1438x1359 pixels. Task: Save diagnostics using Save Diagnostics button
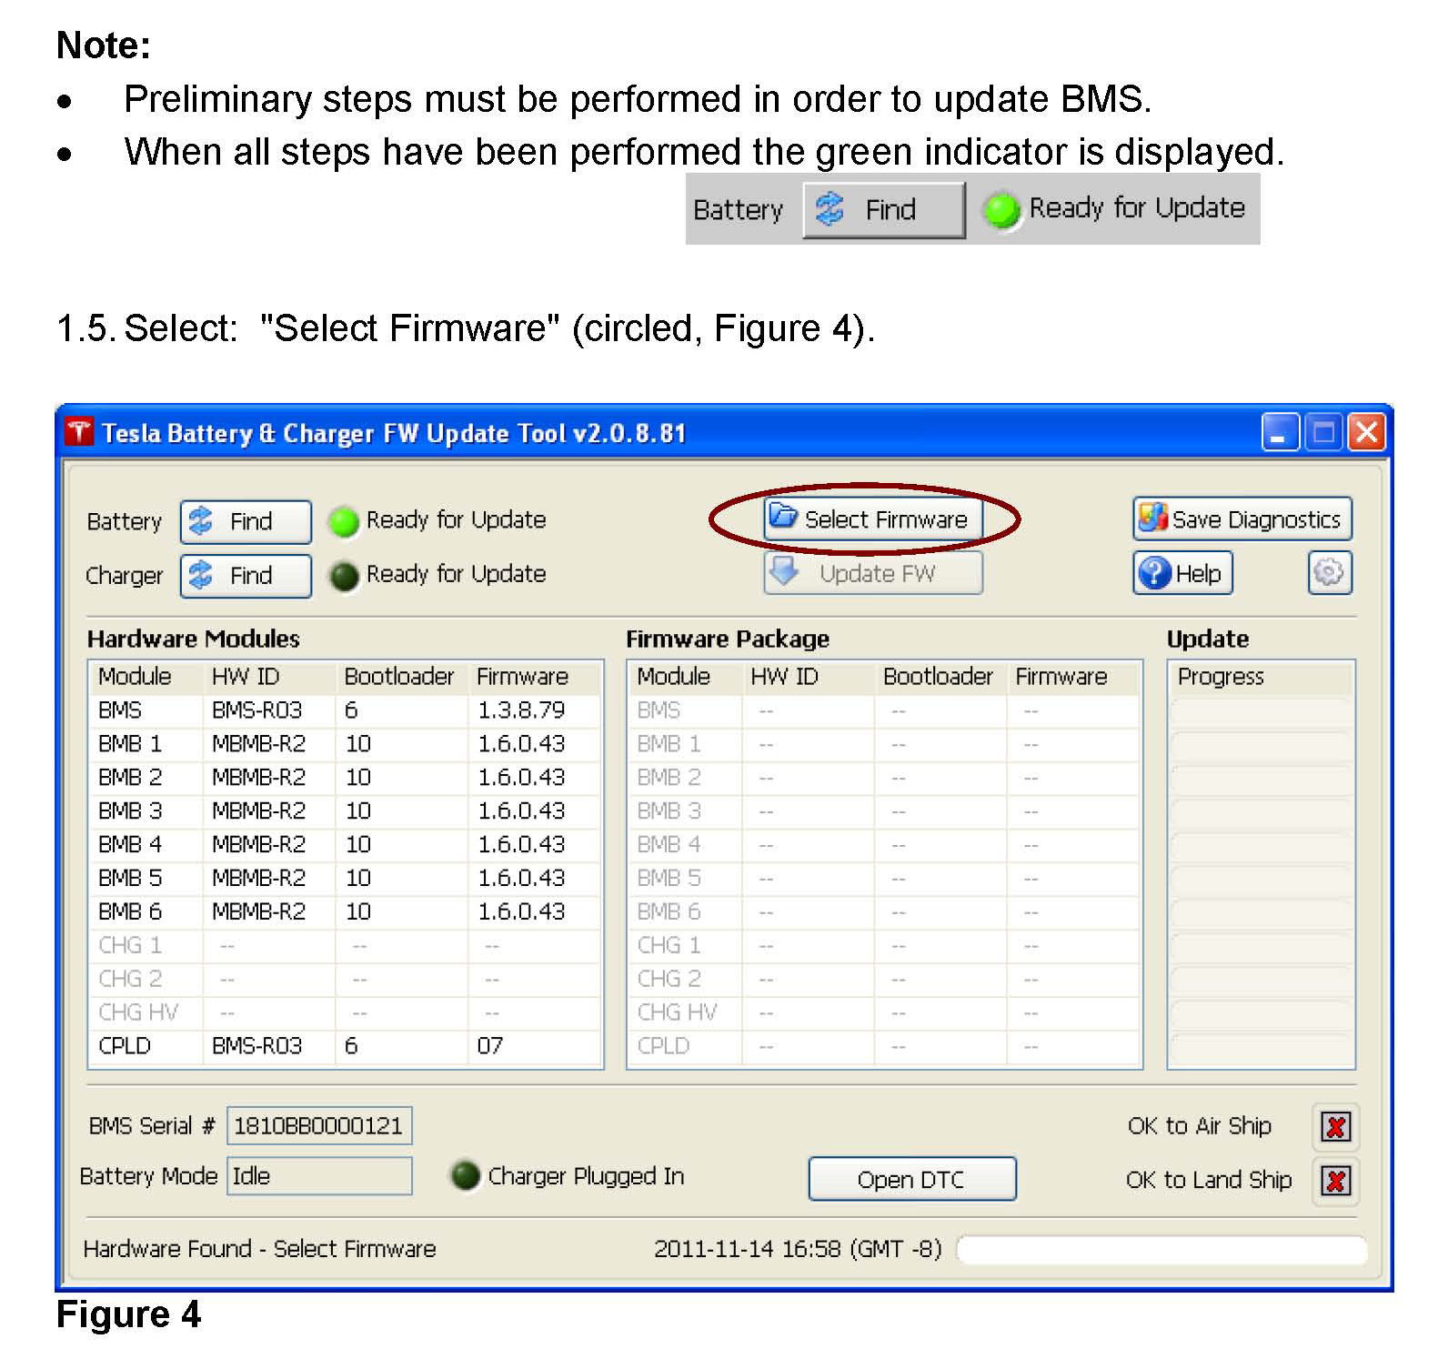(x=1242, y=519)
